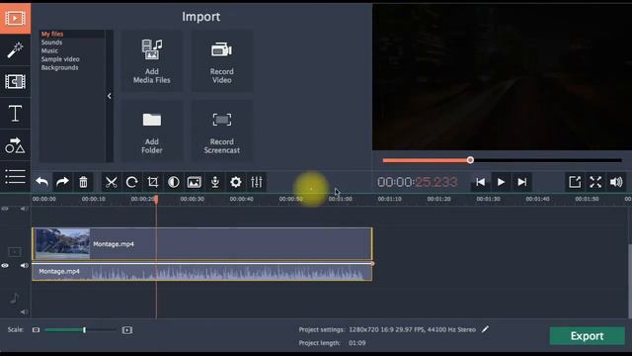632x356 pixels.
Task: Zoom out timeline with small scale icon
Action: click(x=36, y=330)
